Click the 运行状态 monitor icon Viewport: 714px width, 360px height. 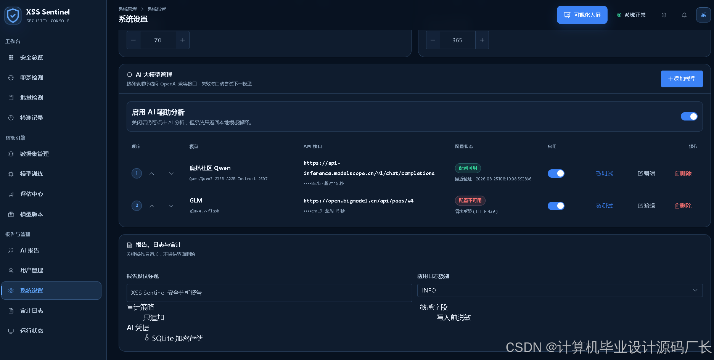click(11, 331)
